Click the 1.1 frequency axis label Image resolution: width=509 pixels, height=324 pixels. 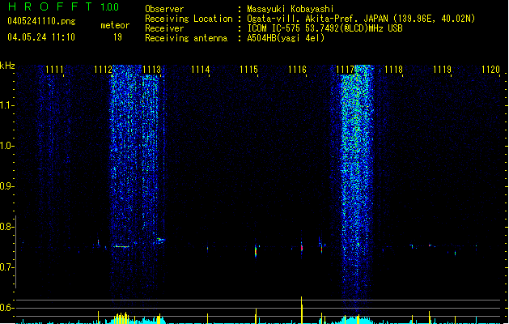click(x=6, y=105)
